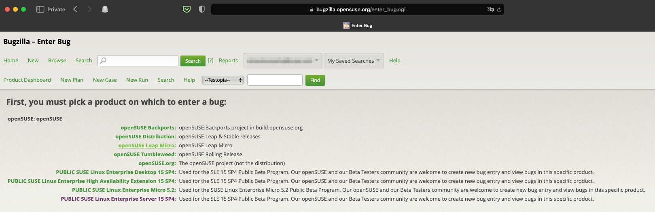Click the Testopia find text field
This screenshot has height=212, width=655.
click(275, 80)
